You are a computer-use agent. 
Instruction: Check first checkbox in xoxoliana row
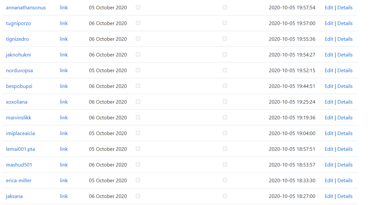[x=138, y=102]
